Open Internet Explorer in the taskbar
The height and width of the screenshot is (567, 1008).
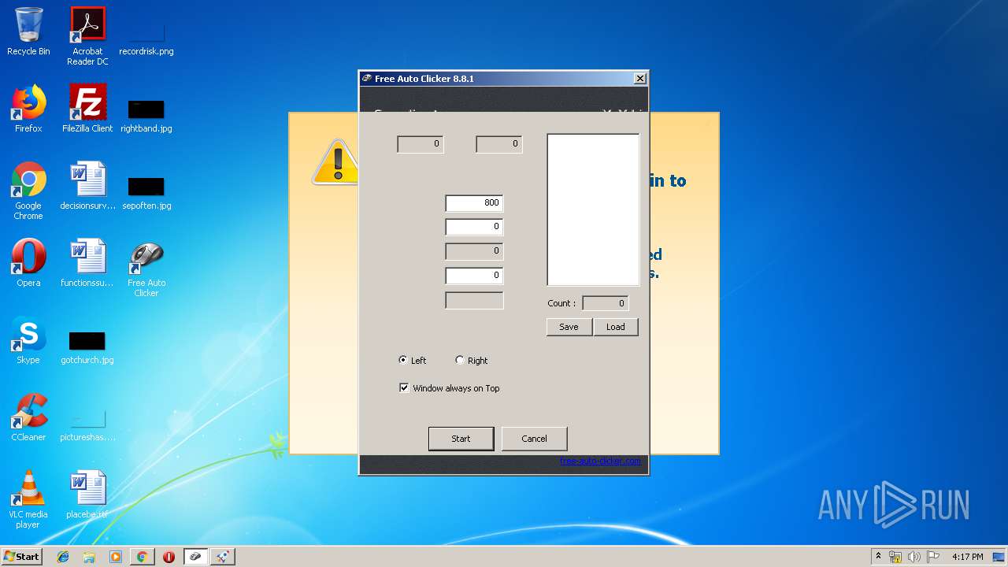63,557
